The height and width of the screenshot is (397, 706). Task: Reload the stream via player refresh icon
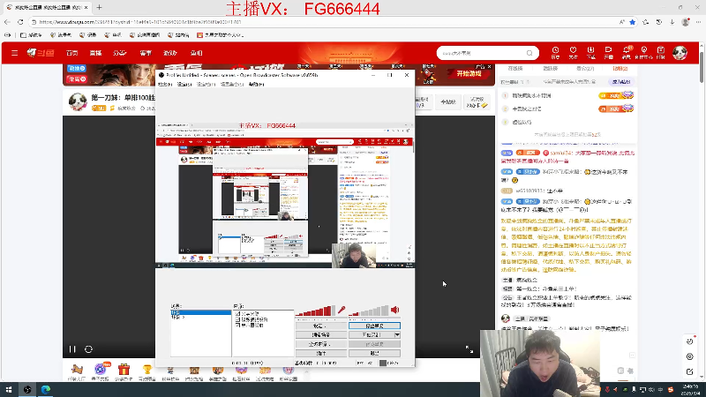click(89, 349)
